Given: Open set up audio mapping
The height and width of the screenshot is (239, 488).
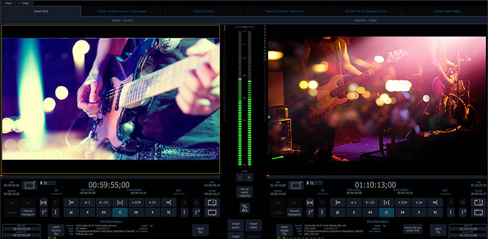Looking at the screenshot, I should click(x=245, y=192).
